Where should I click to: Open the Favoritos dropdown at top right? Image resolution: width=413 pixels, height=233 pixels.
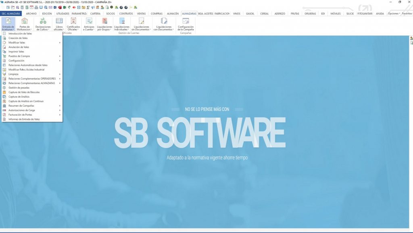(x=407, y=13)
